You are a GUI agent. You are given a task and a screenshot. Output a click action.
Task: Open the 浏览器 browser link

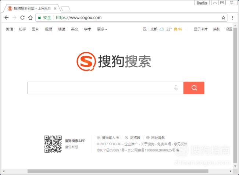click(x=133, y=137)
